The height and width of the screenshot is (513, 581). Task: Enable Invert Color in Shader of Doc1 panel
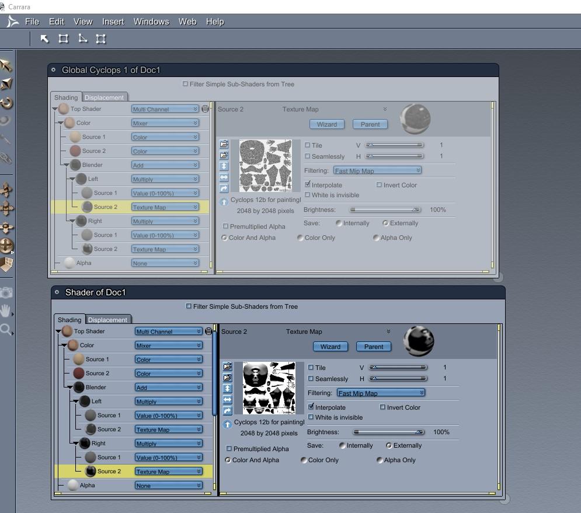(382, 407)
